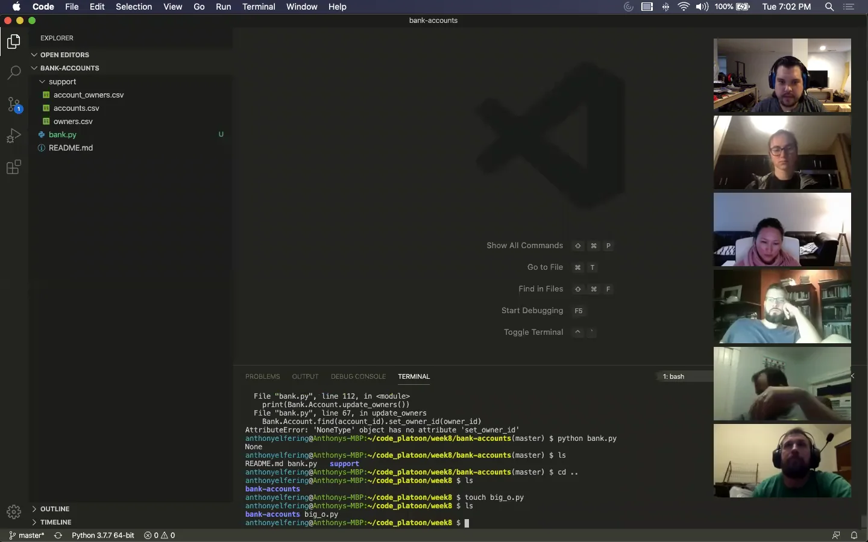Screen dimensions: 868x542
Task: Switch to the Problems panel tab
Action: coord(262,376)
